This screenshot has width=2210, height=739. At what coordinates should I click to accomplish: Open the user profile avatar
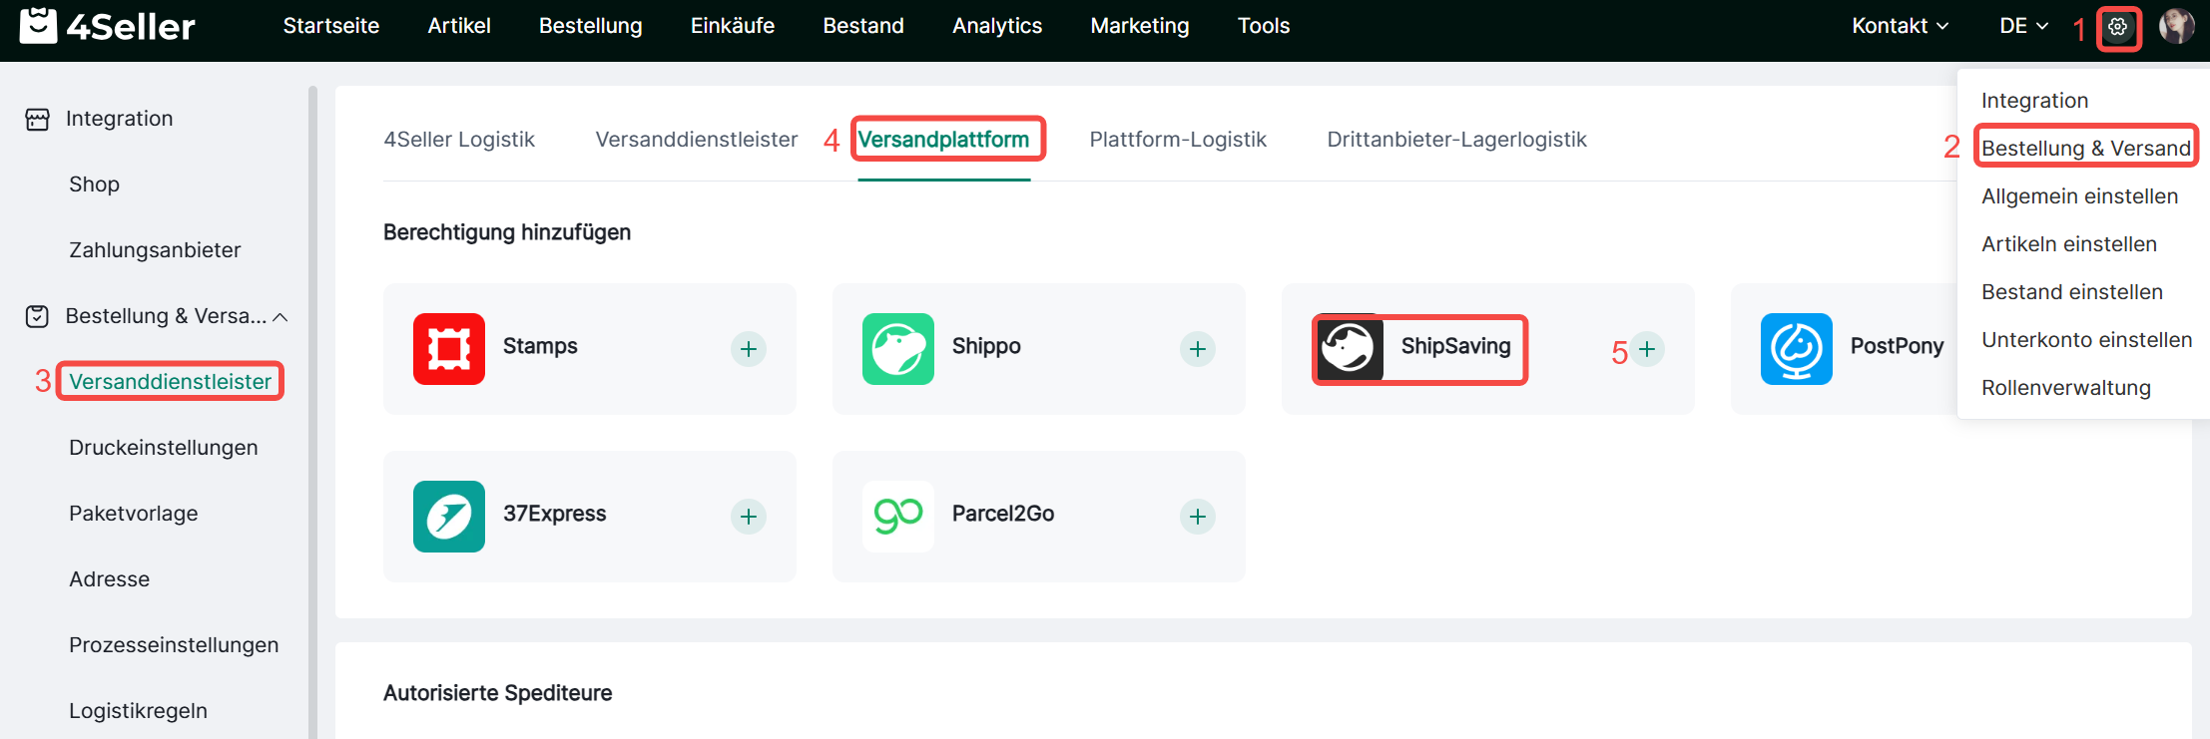point(2176,26)
